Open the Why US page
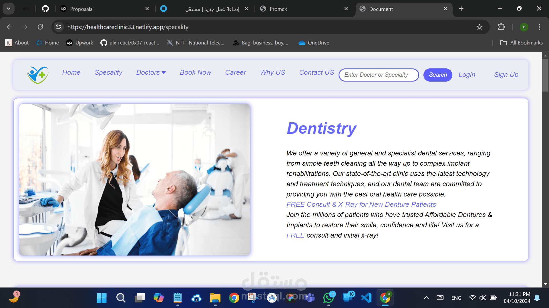 272,72
